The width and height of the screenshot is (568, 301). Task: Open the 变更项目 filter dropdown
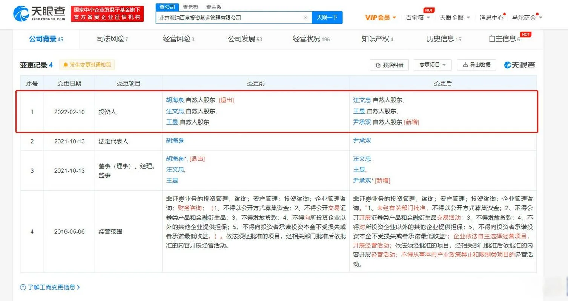pyautogui.click(x=433, y=65)
